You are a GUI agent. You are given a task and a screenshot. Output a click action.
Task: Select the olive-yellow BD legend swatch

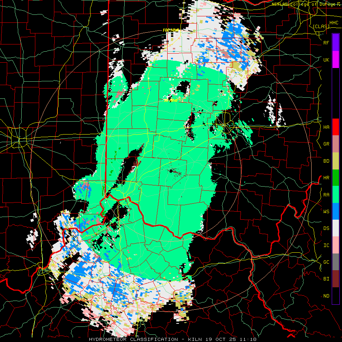click(x=336, y=161)
